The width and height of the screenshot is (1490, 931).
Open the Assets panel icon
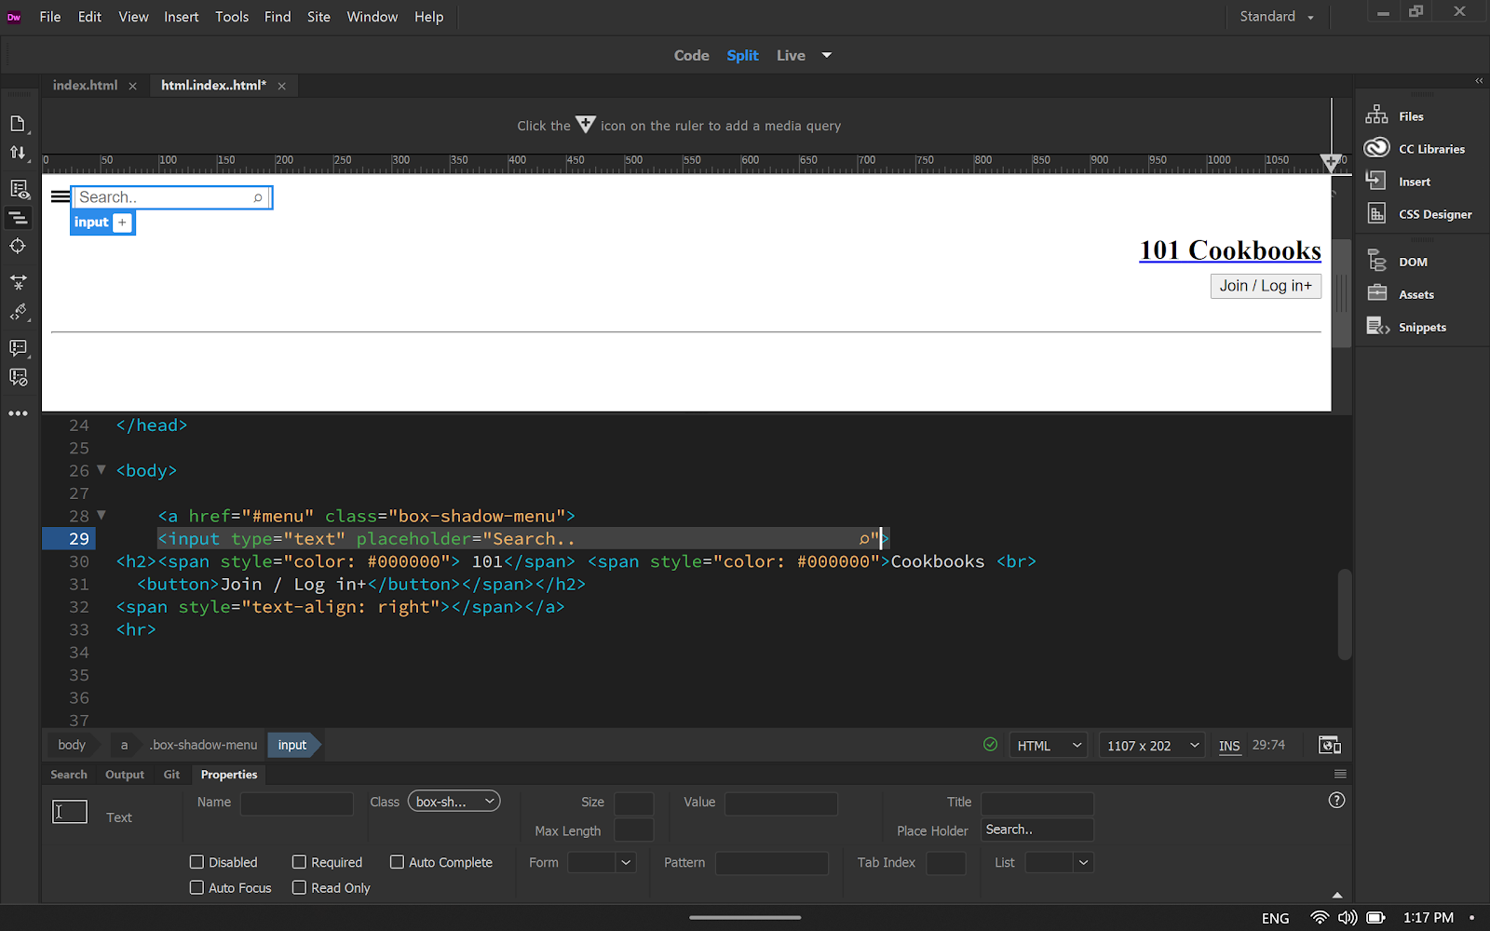[x=1376, y=293]
